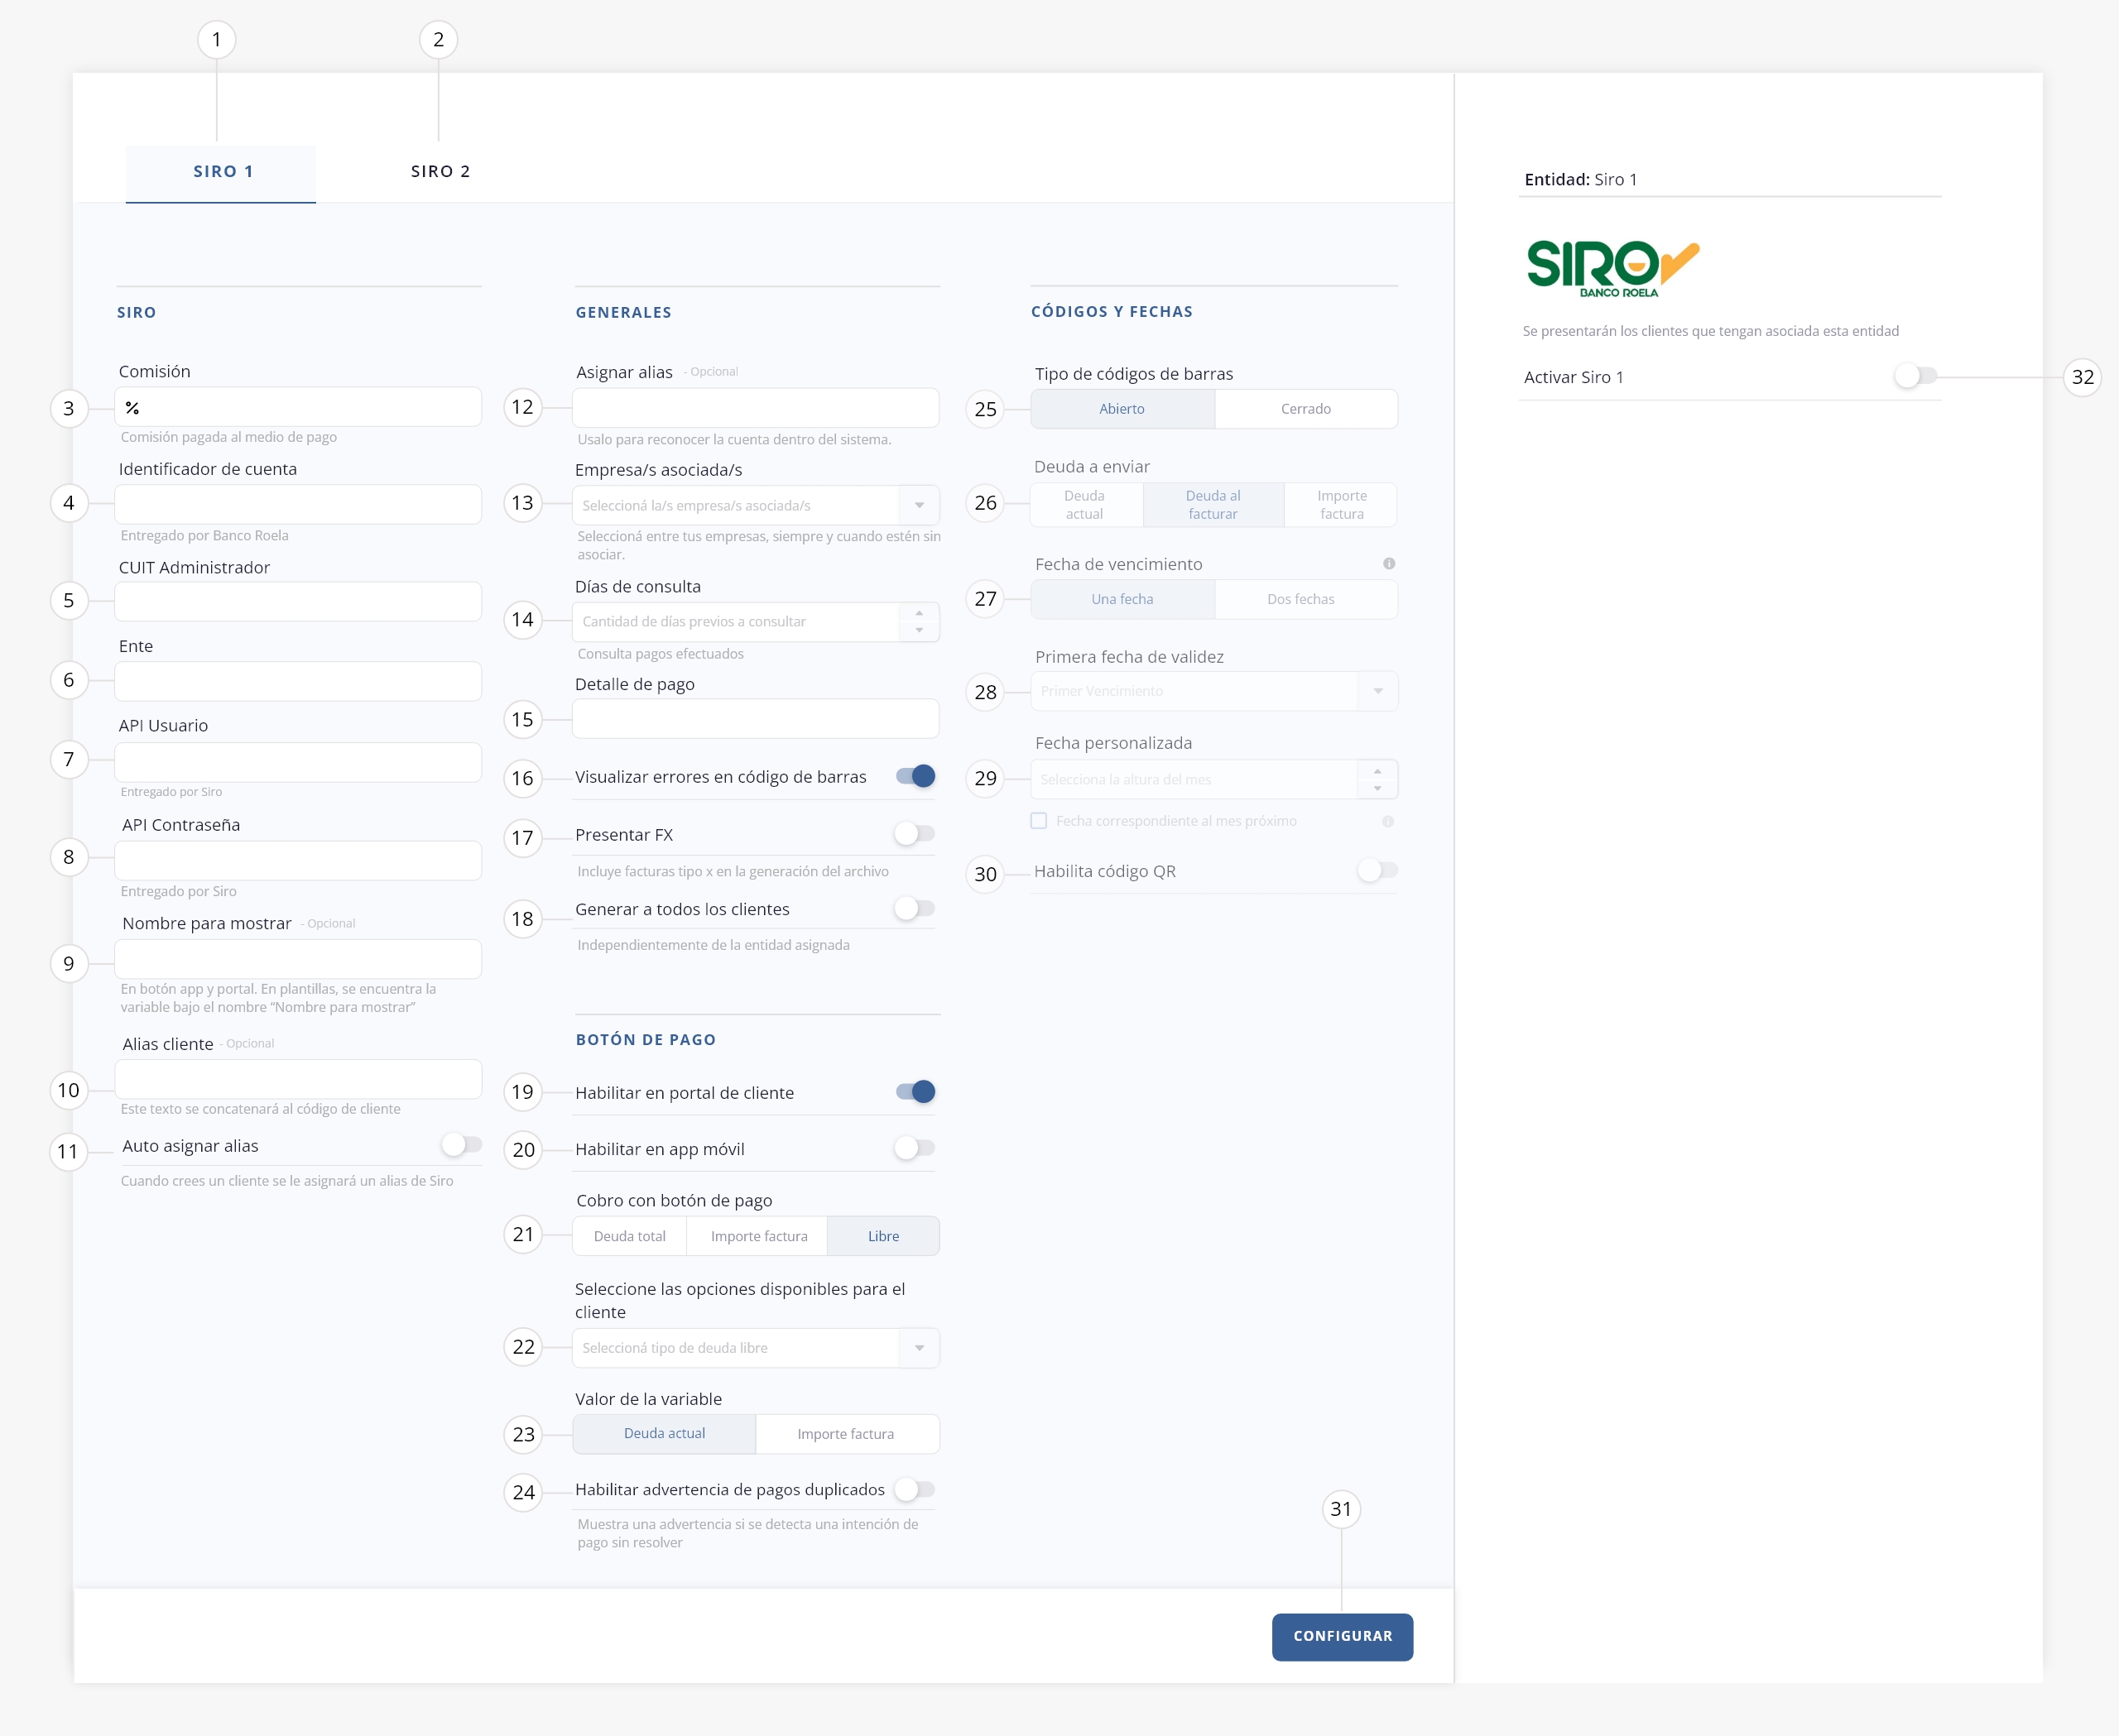Enable Habilita código QR toggle
2119x1736 pixels.
1377,870
